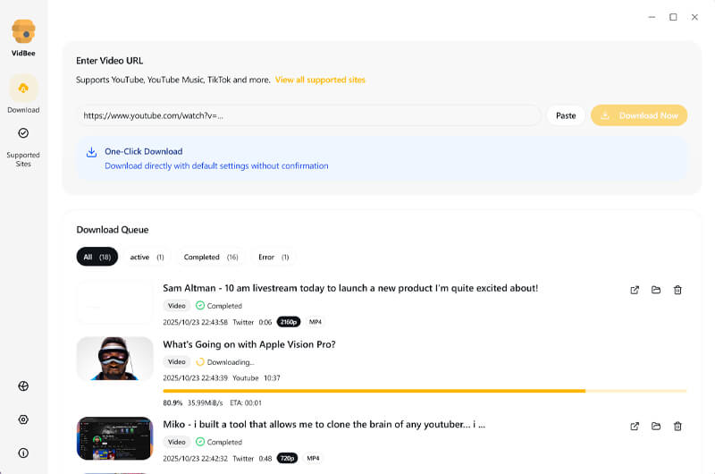715x474 pixels.
Task: Click the VidBee bee logo
Action: [x=23, y=31]
